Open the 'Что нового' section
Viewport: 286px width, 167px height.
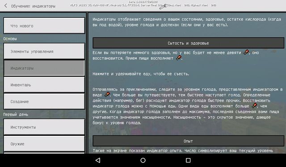pyautogui.click(x=44, y=26)
